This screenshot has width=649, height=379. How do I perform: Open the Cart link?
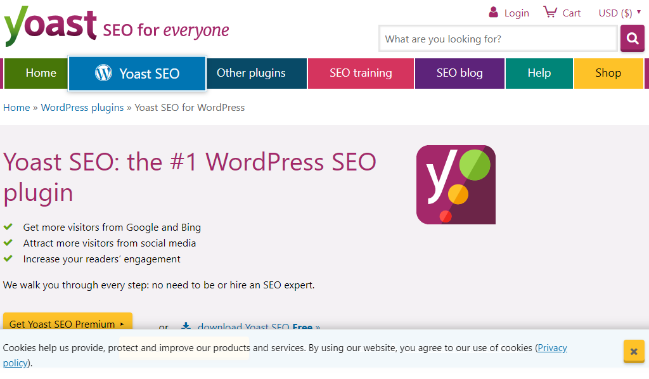(571, 13)
